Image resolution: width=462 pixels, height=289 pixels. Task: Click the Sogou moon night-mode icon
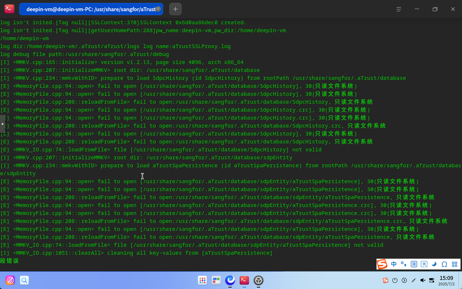434,264
